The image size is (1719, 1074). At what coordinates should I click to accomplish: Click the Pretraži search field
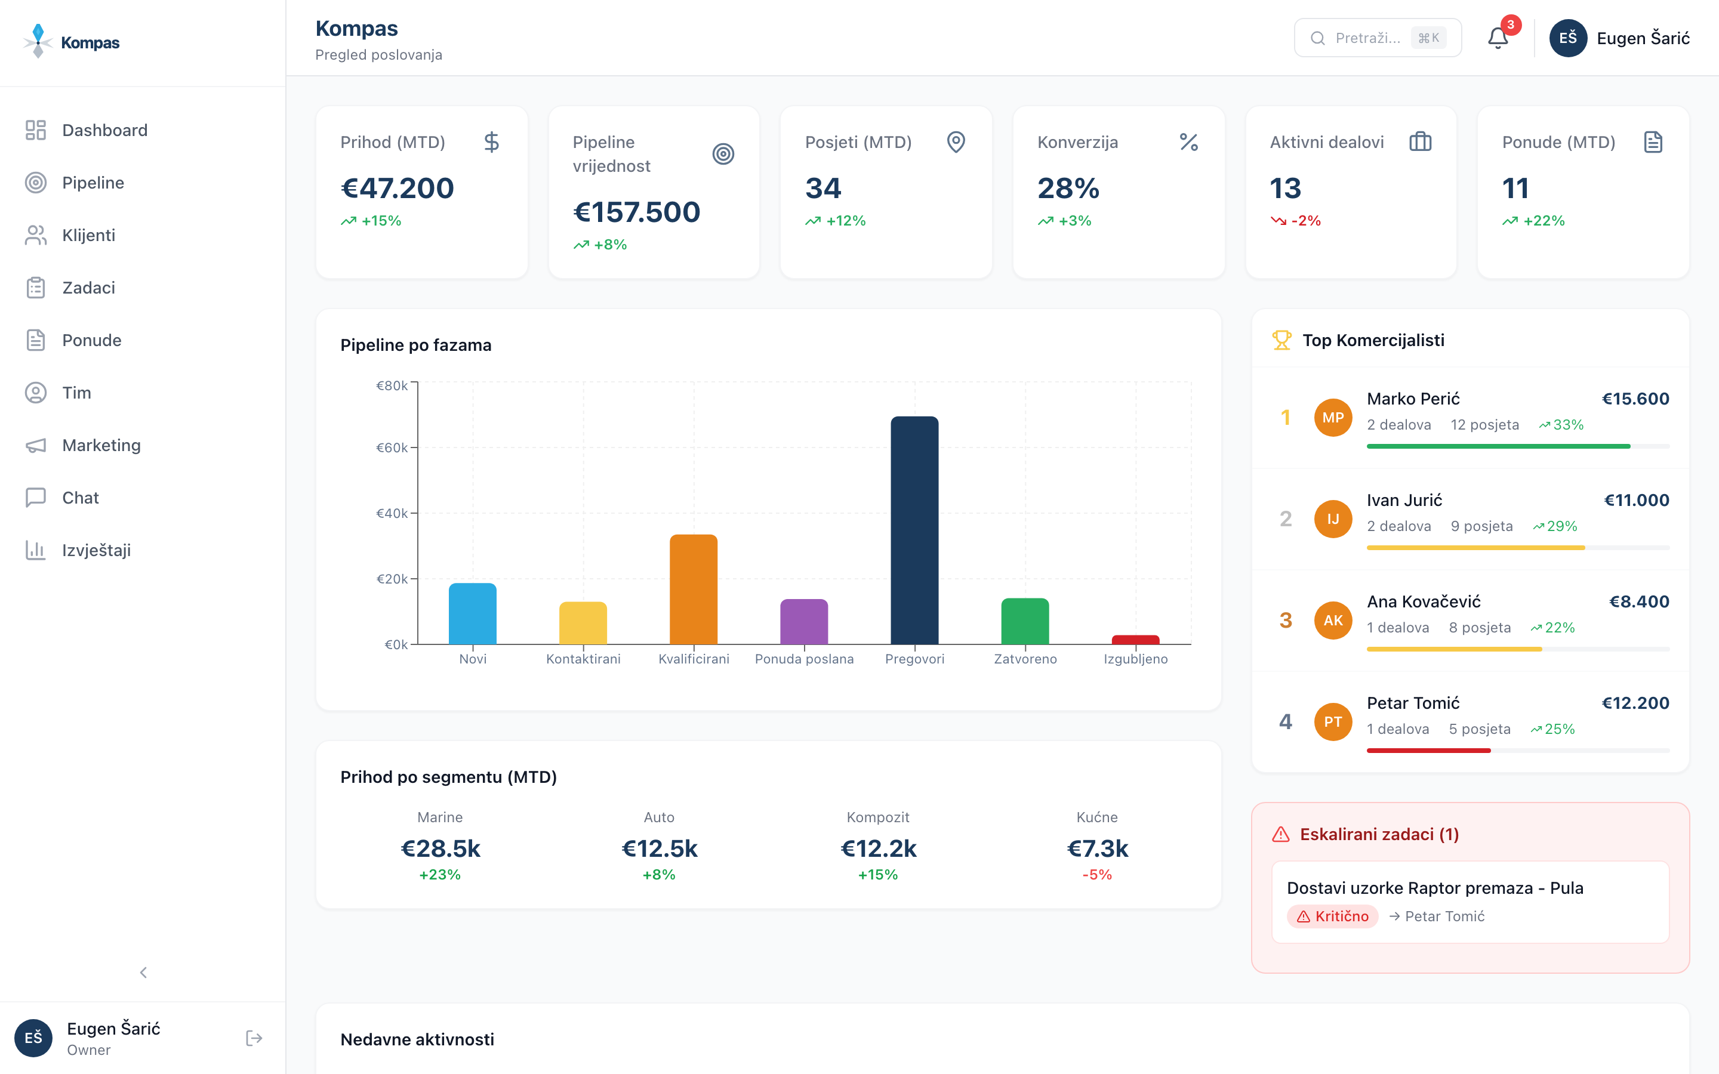click(1376, 38)
